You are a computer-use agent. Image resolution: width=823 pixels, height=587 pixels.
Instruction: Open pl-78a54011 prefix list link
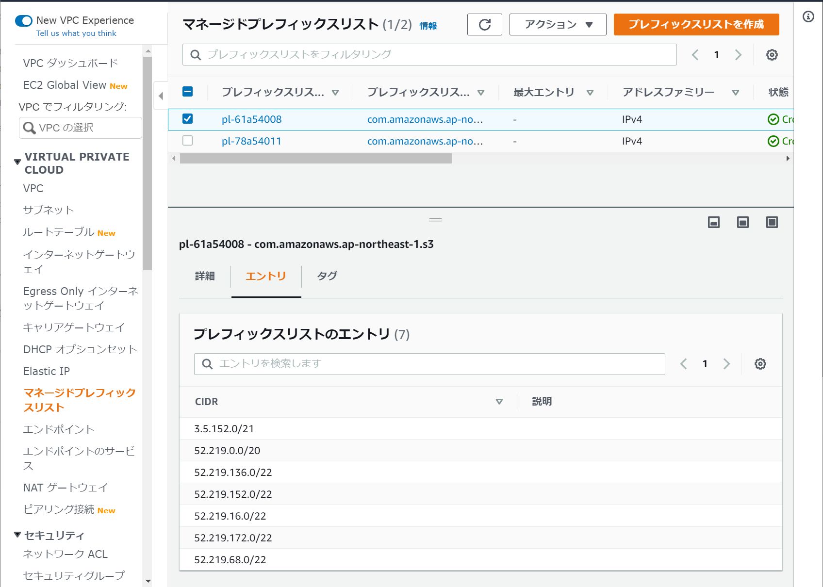pyautogui.click(x=251, y=141)
